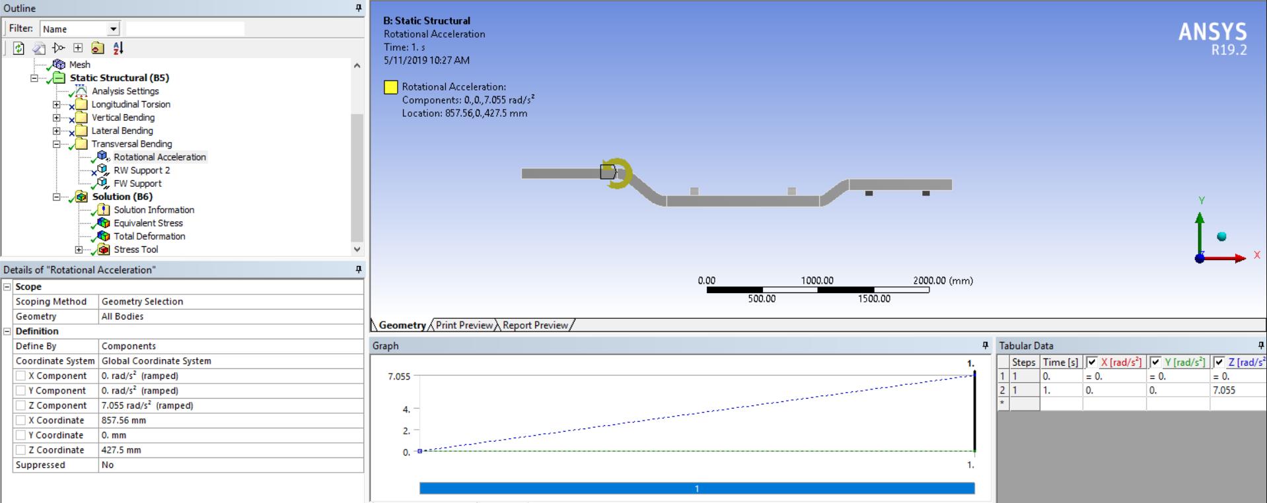Viewport: 1267px width, 503px height.
Task: Switch to the Print Preview tab
Action: coord(464,325)
